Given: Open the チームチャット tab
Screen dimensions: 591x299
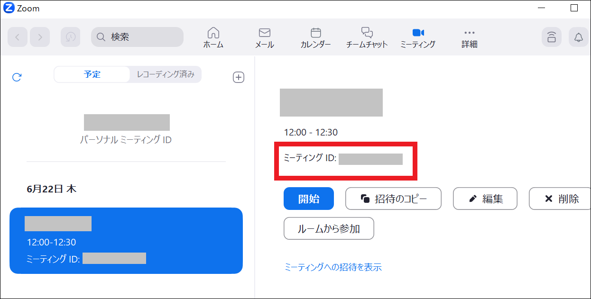Looking at the screenshot, I should coord(367,38).
